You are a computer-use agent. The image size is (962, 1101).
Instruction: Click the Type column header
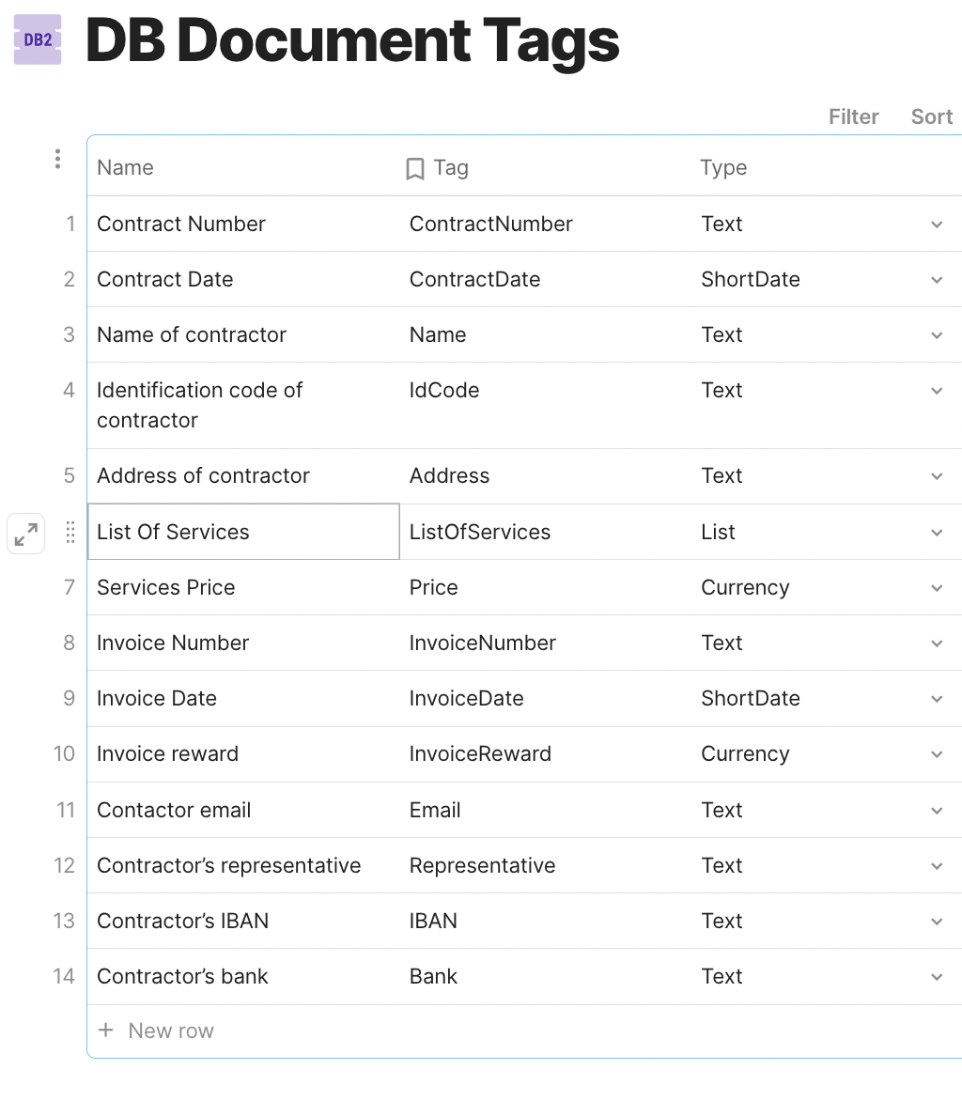click(723, 167)
